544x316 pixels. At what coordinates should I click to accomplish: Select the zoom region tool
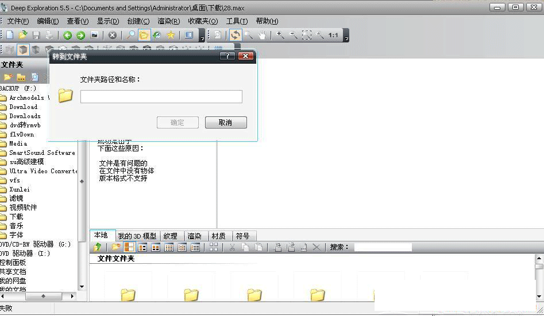tap(307, 35)
